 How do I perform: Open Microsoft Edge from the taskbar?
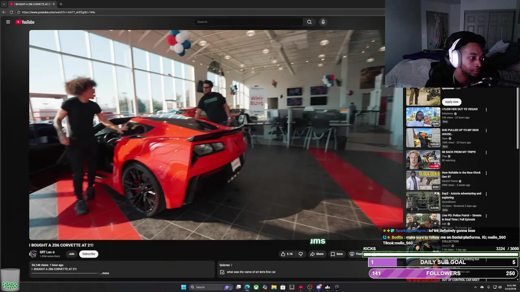point(247,287)
